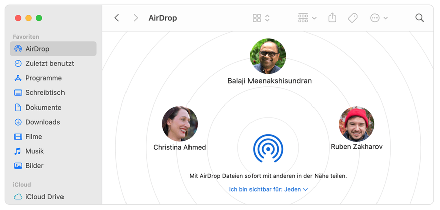This screenshot has height=210, width=440.
Task: Open Finder search magnifier
Action: click(x=419, y=18)
